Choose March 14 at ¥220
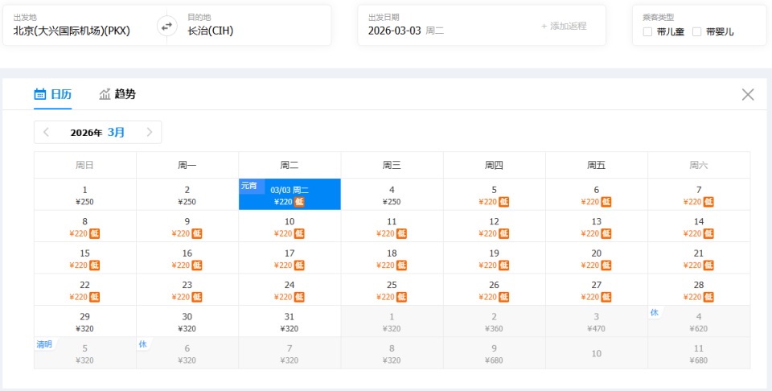This screenshot has height=391, width=772. (699, 227)
